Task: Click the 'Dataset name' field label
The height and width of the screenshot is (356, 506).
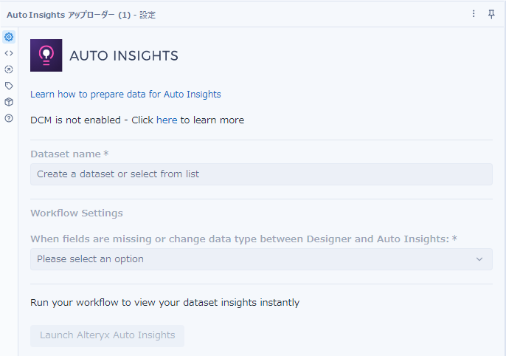Action: click(66, 154)
